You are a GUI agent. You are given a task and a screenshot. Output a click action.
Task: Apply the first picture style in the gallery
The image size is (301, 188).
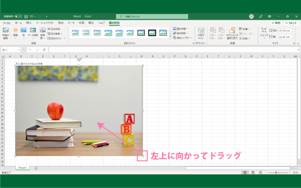75,33
